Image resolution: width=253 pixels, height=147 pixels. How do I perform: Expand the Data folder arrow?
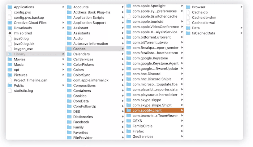click(241, 28)
